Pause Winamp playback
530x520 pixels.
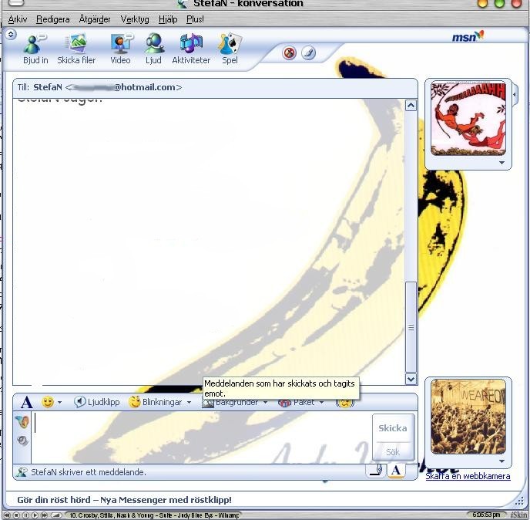25,515
